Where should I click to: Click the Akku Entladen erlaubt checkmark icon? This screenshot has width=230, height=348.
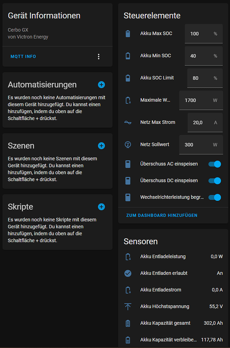coord(128,273)
